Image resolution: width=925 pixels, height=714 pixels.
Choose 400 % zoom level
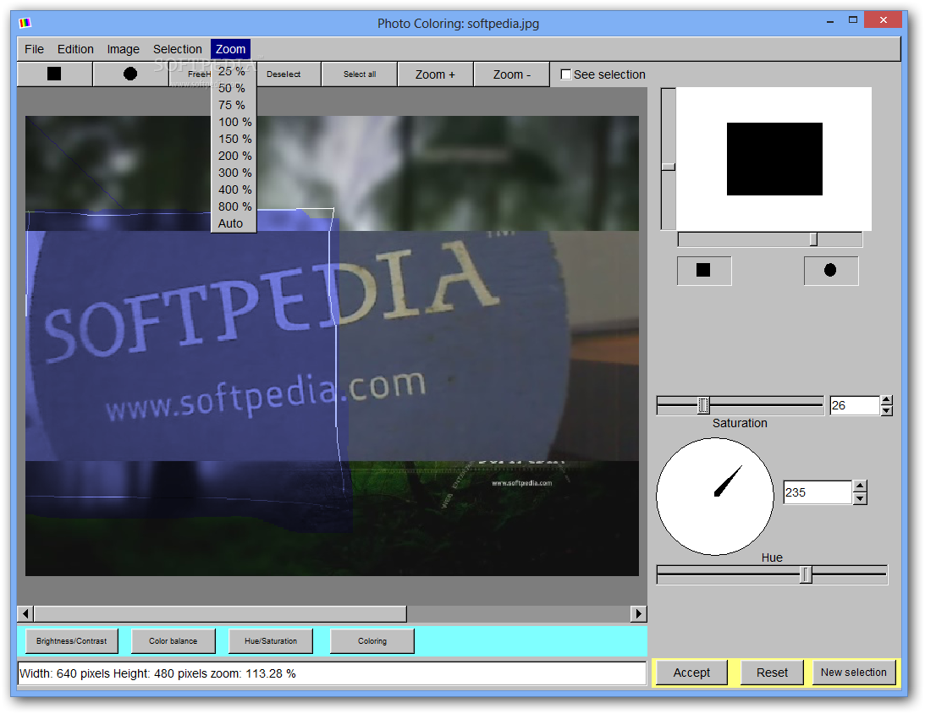coord(234,189)
